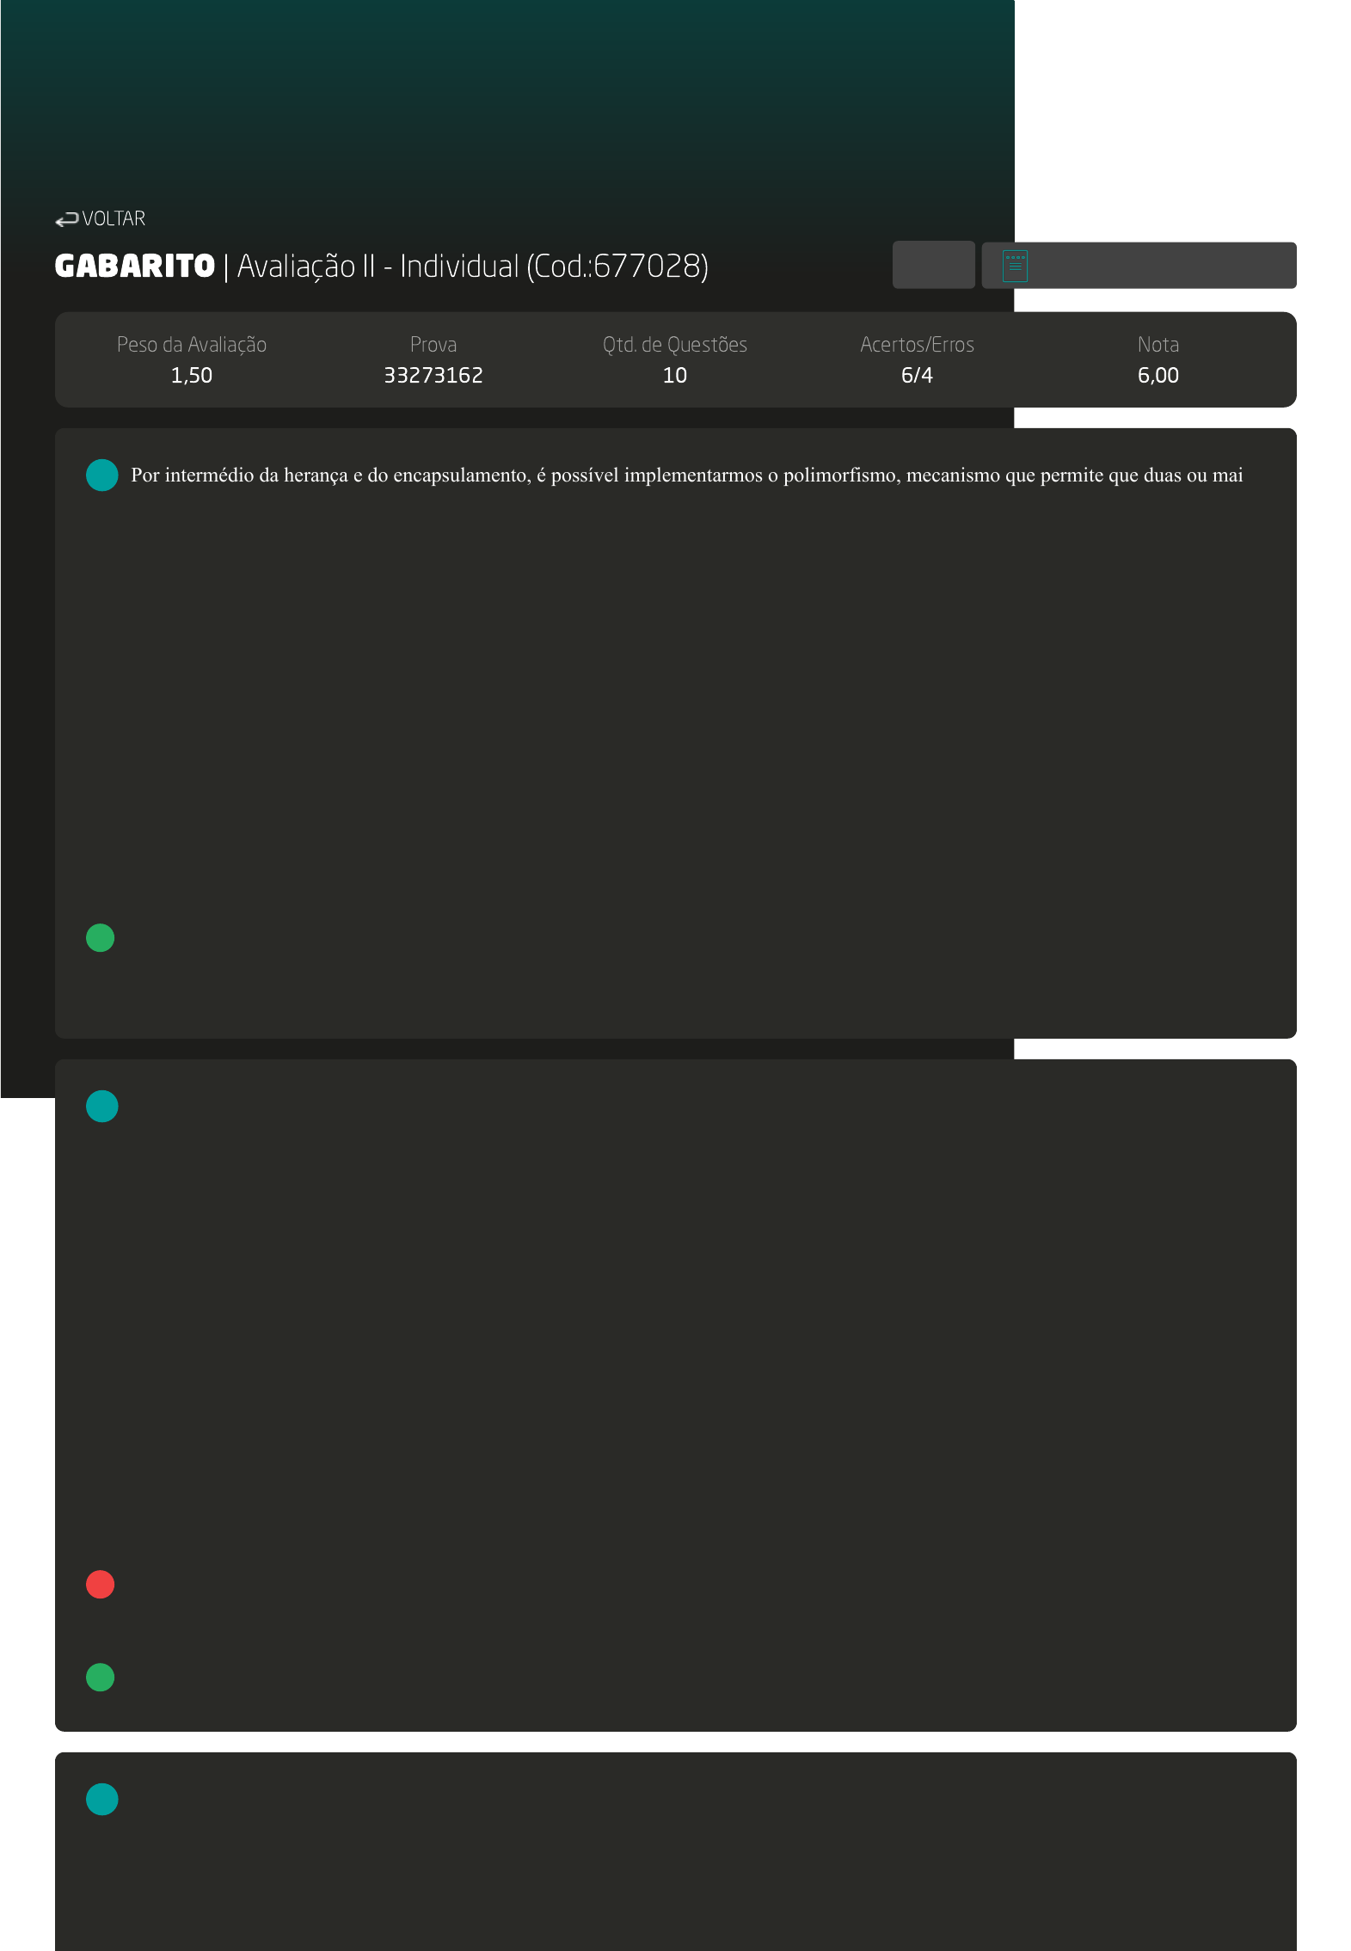Image resolution: width=1351 pixels, height=1951 pixels.
Task: Click the exam code '(Cod.:677028)' in title
Action: coord(617,267)
